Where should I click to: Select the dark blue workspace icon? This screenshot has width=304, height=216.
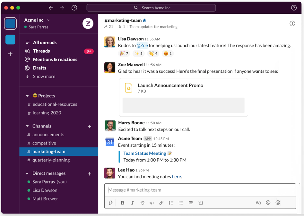[x=10, y=23]
